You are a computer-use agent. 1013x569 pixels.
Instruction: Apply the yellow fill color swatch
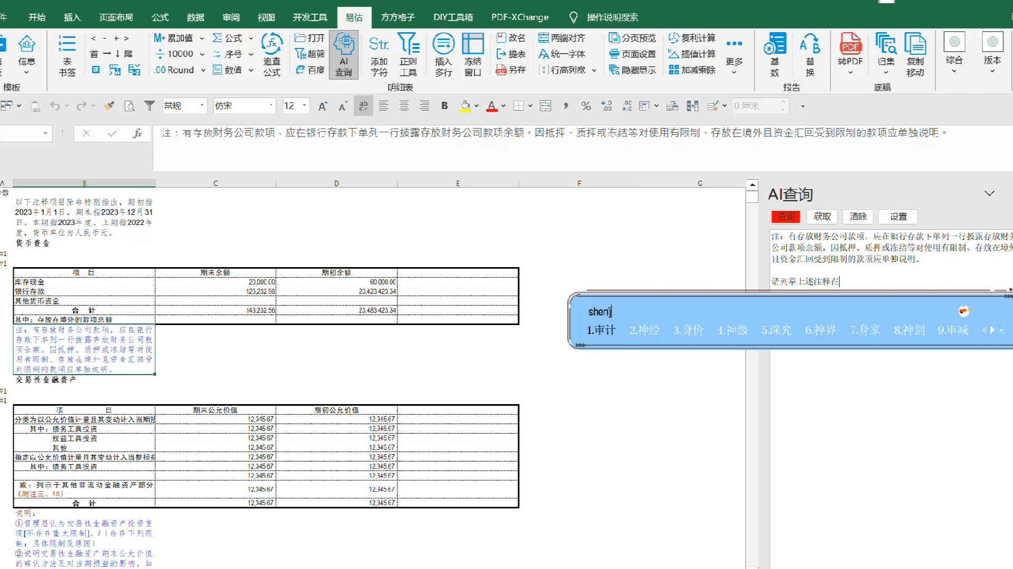465,106
